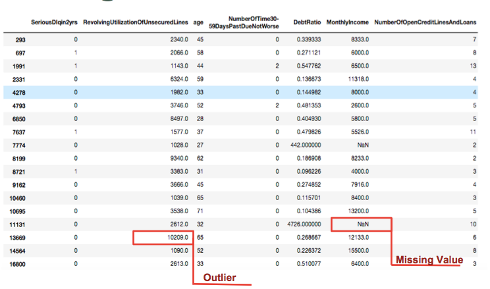Select row index 7774
The height and width of the screenshot is (289, 490).
point(18,145)
